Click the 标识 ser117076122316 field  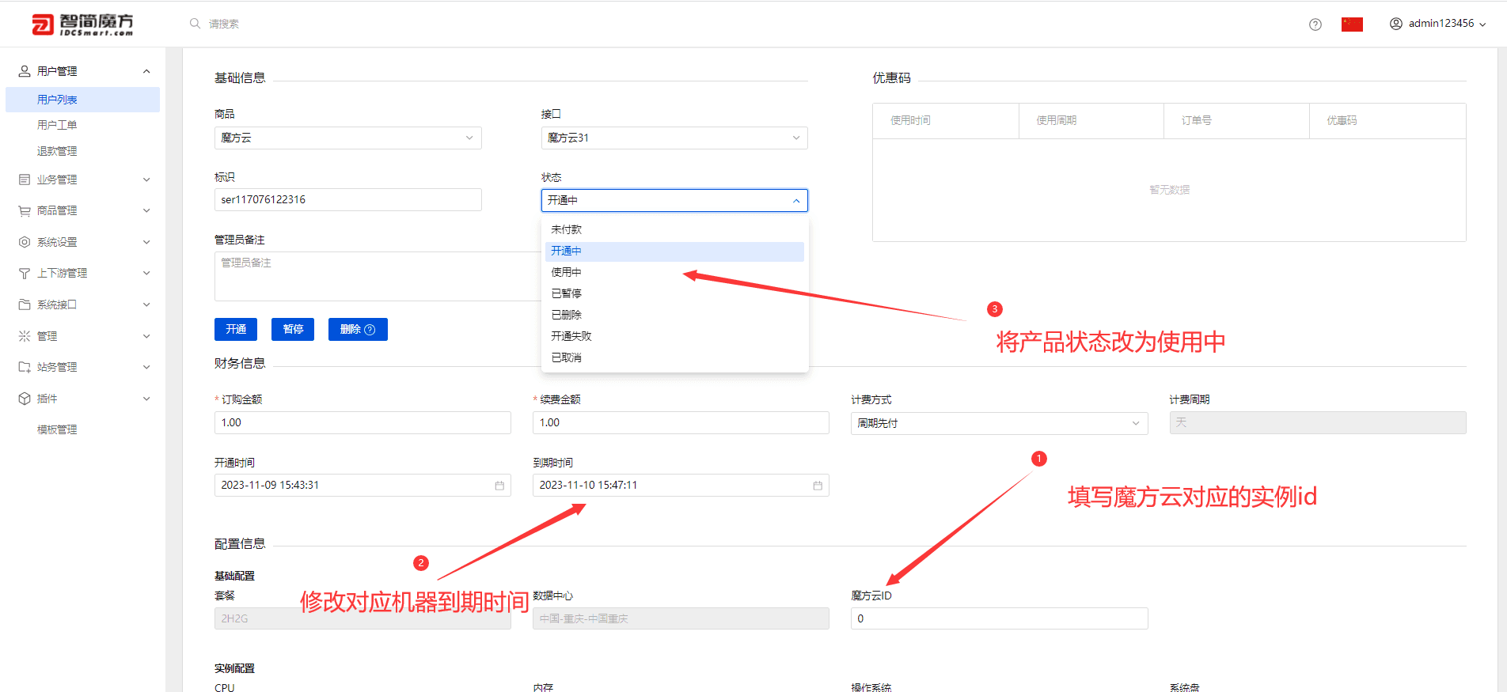[x=348, y=199]
